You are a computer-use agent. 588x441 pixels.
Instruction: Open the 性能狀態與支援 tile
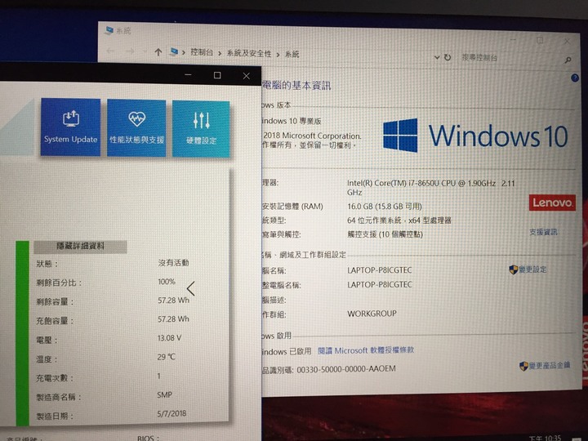click(136, 128)
